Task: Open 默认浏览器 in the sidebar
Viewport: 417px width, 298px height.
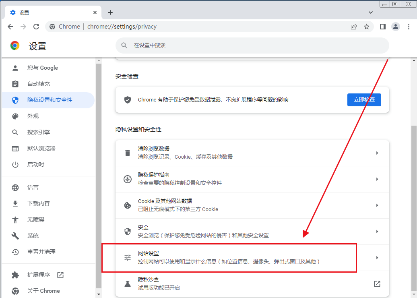Action: pos(48,149)
